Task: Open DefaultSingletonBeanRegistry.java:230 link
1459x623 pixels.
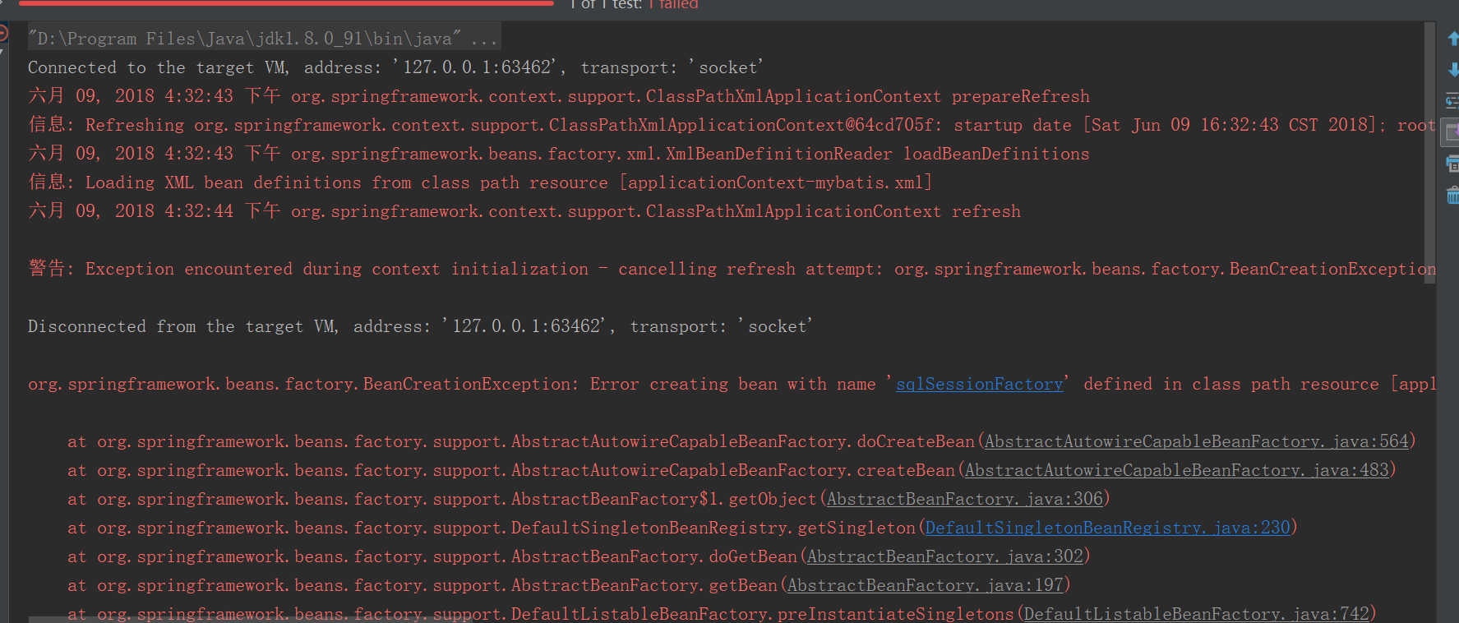Action: click(x=1107, y=528)
